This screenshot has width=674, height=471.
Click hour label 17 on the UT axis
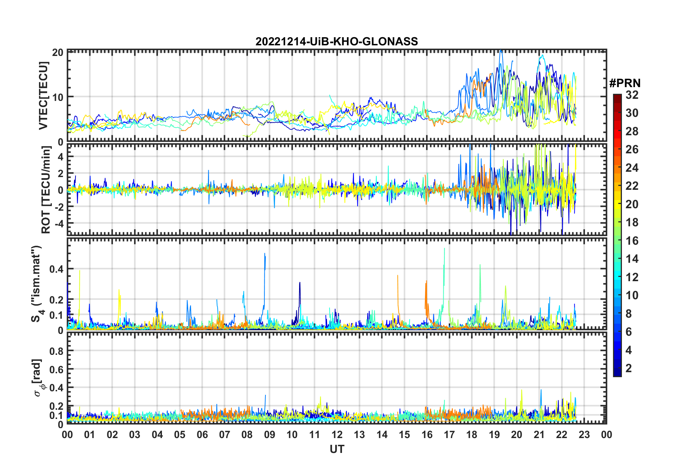[x=449, y=435]
